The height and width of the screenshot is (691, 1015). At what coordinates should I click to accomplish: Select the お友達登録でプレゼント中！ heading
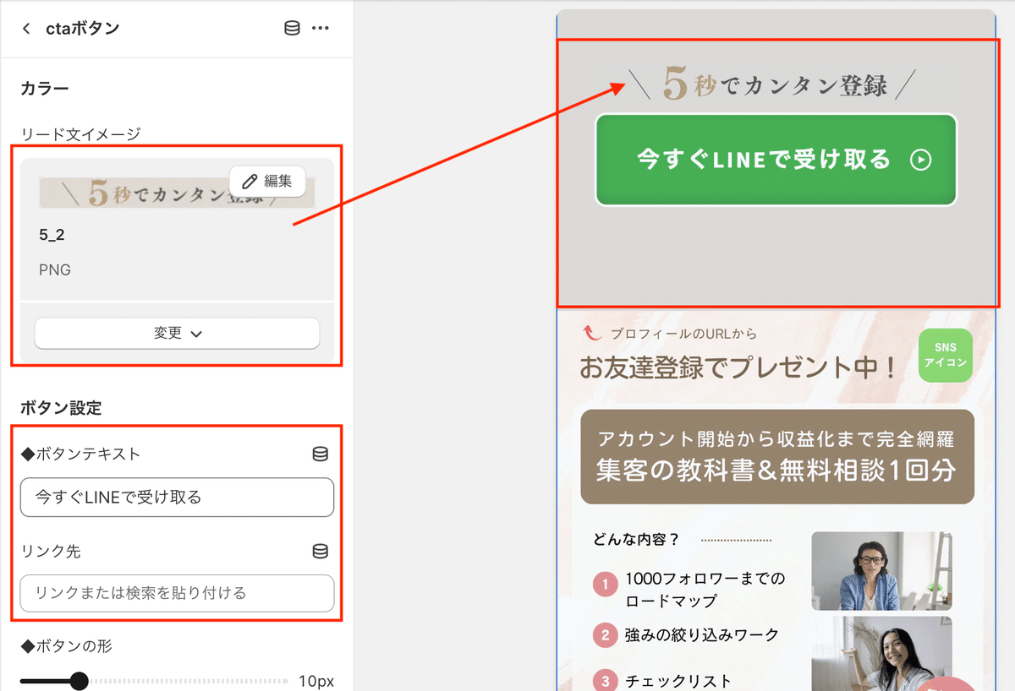[738, 367]
